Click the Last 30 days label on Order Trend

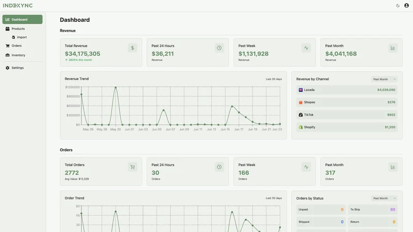(274, 198)
